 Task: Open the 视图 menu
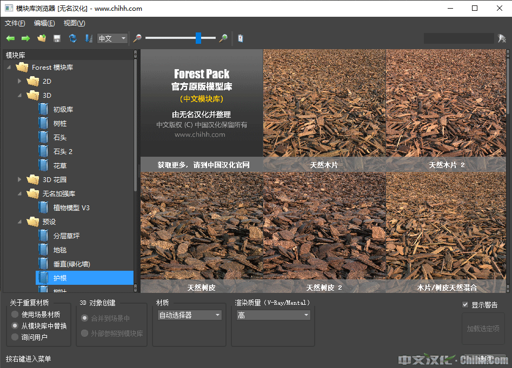(74, 23)
